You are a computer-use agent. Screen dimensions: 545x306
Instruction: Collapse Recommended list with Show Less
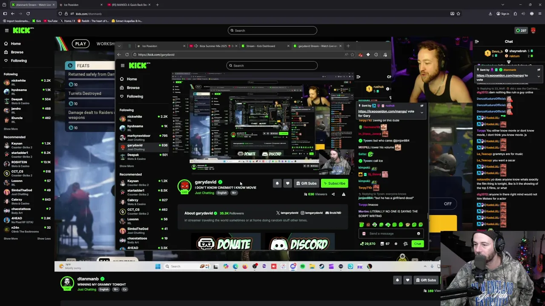click(44, 238)
